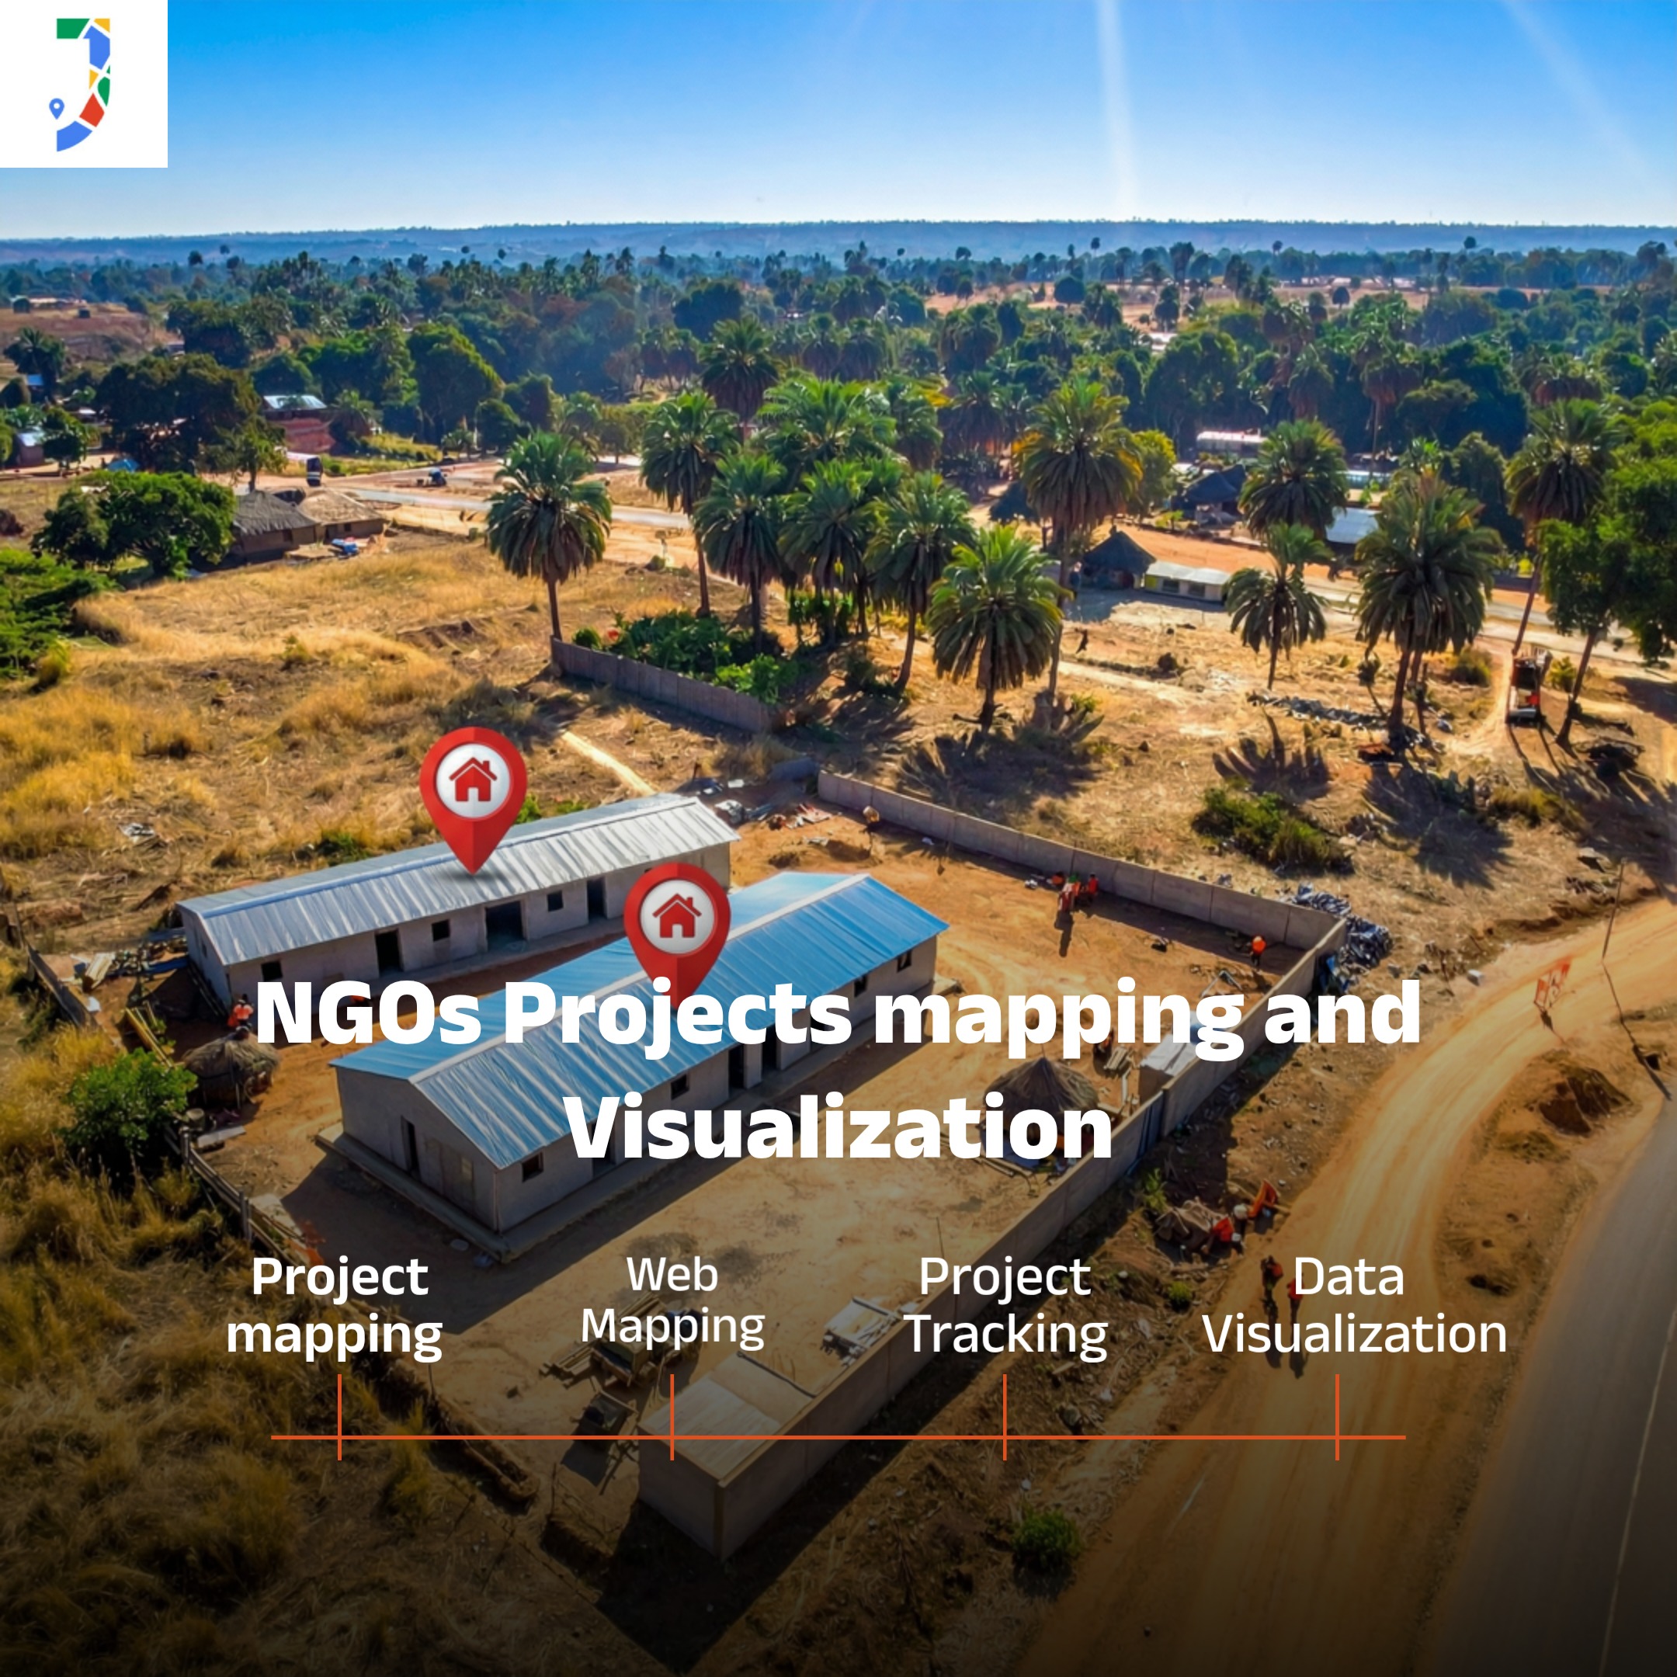Click red-white road sign beside dirt road
The image size is (1677, 1677).
(1553, 986)
